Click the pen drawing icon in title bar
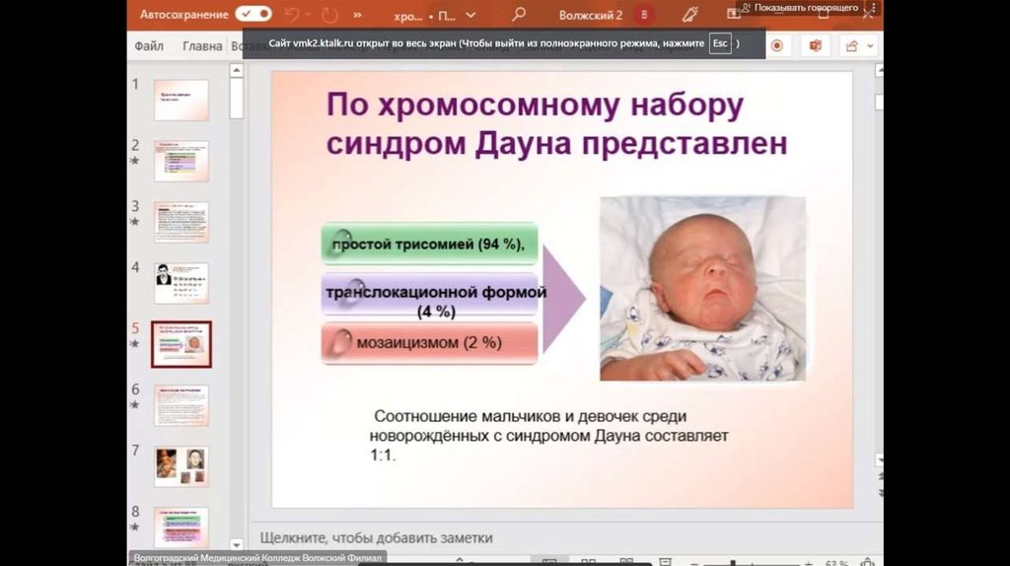This screenshot has height=566, width=1010. 689,14
